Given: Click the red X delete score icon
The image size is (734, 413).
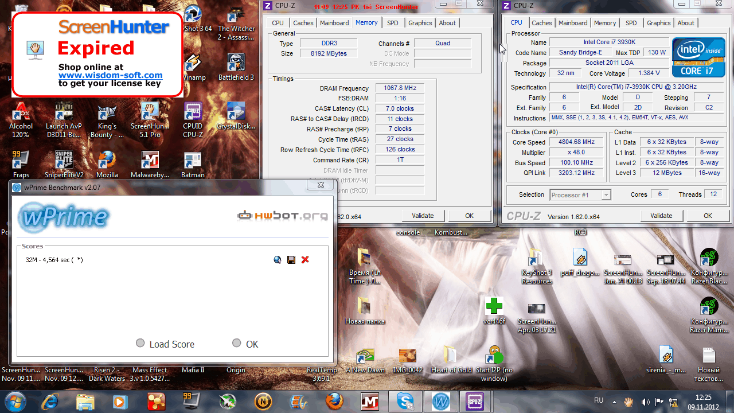Looking at the screenshot, I should (305, 260).
